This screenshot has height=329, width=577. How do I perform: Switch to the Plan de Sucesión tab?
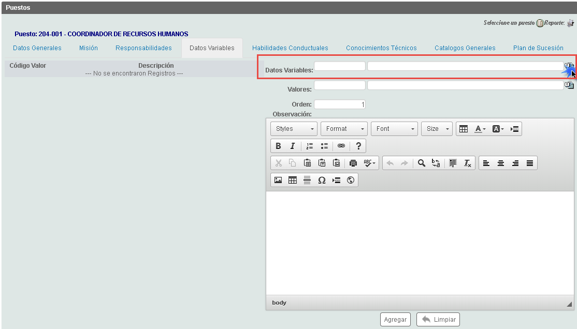click(x=538, y=48)
